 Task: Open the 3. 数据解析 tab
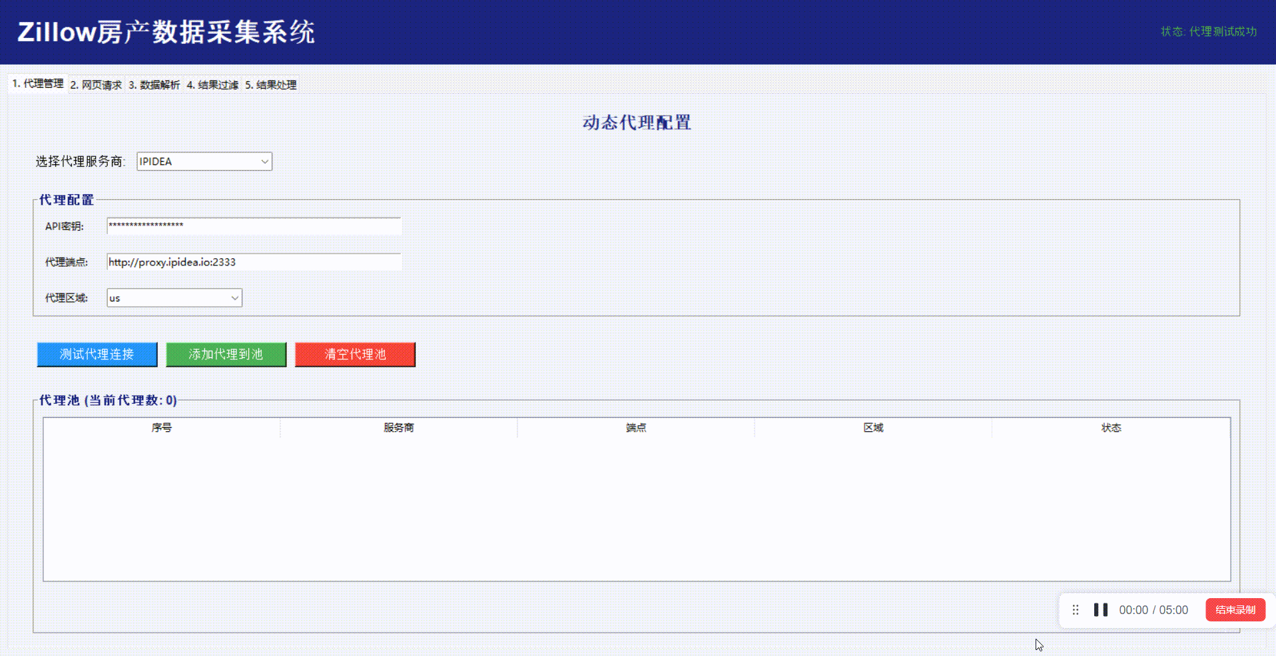pyautogui.click(x=154, y=85)
